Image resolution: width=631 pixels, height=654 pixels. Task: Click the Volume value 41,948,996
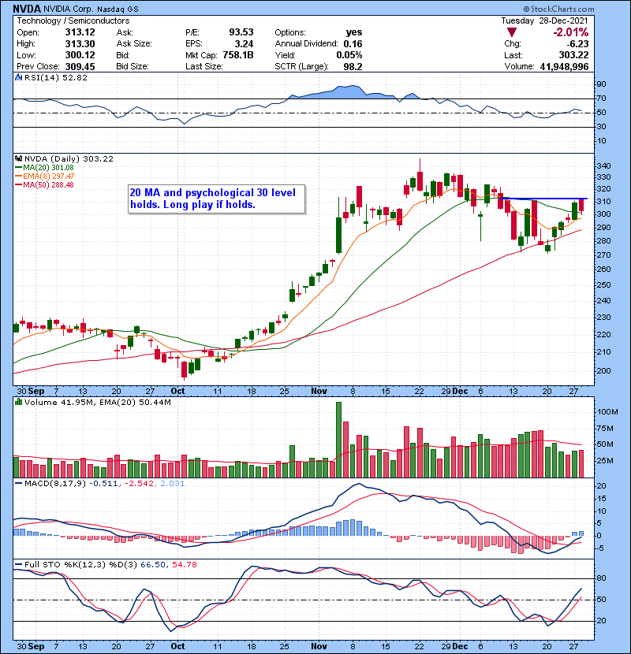(x=564, y=67)
